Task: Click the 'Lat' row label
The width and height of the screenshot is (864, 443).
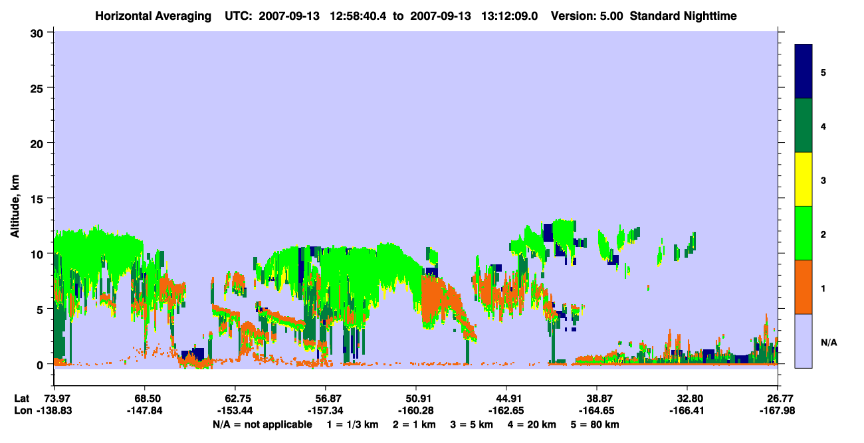Action: tap(22, 399)
